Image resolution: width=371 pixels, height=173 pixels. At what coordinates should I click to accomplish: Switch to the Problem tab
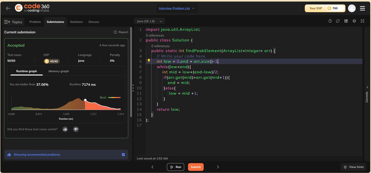click(35, 22)
